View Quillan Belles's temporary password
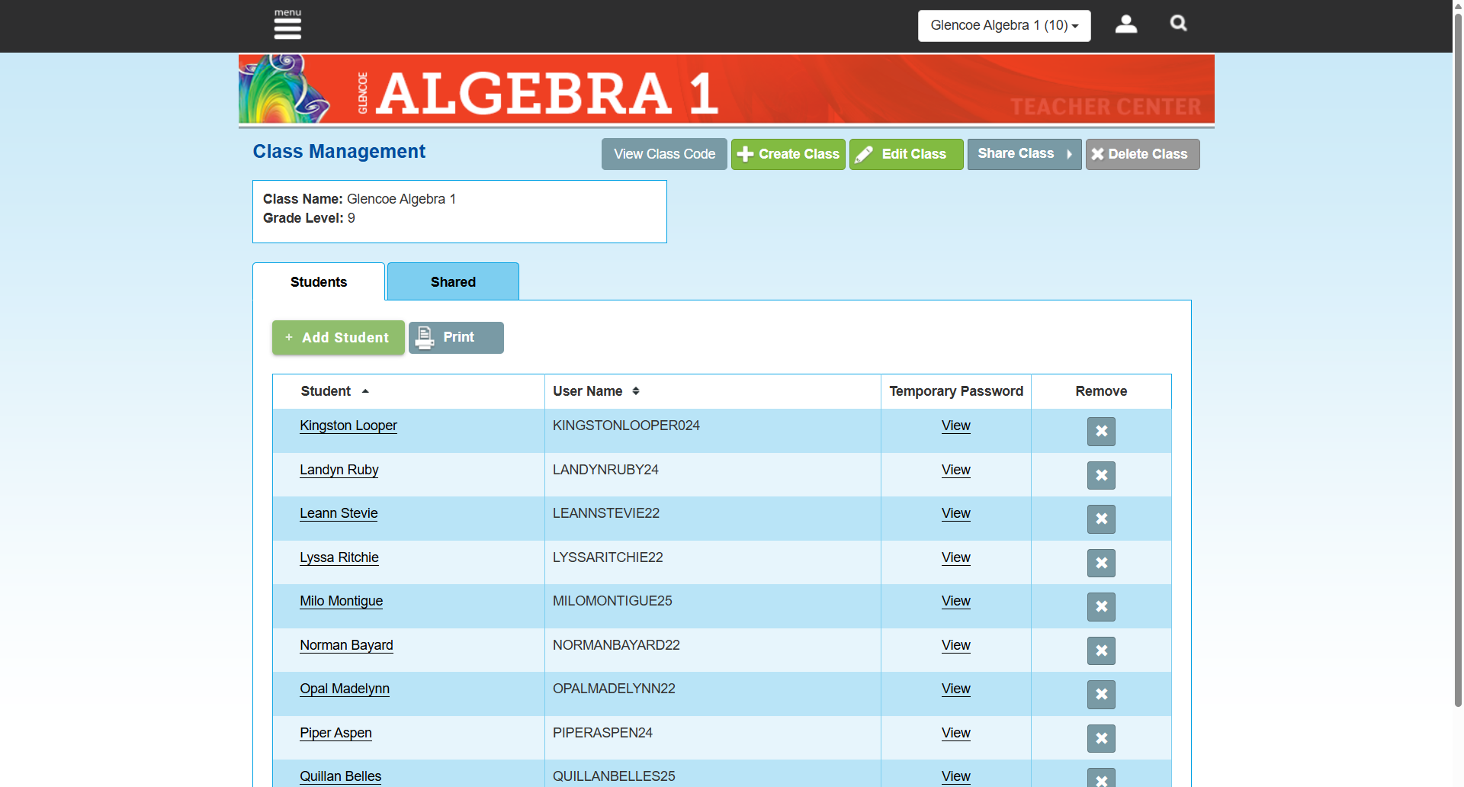Screen dimensions: 1464x787 [956, 776]
